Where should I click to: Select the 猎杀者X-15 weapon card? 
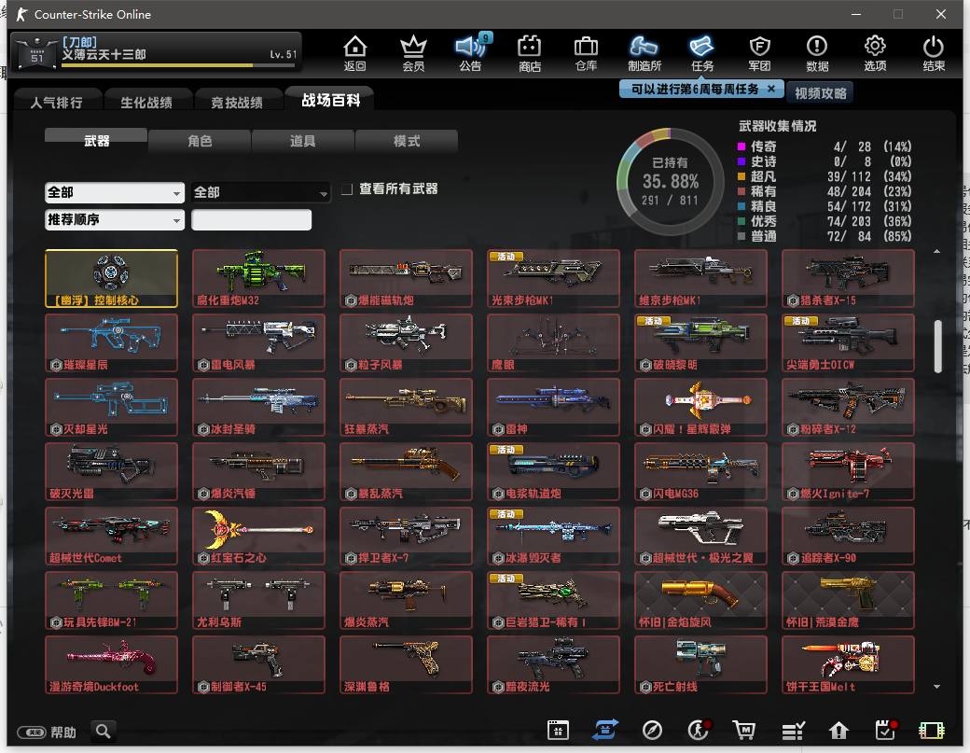[x=848, y=278]
